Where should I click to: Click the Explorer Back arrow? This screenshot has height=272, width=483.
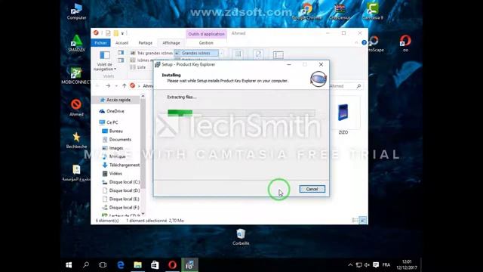pos(97,85)
